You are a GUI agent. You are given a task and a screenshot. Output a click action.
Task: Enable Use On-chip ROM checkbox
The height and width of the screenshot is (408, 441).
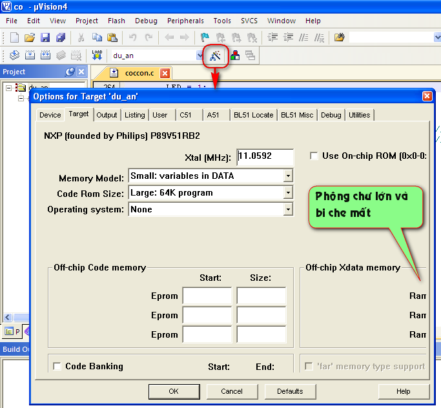click(x=314, y=156)
